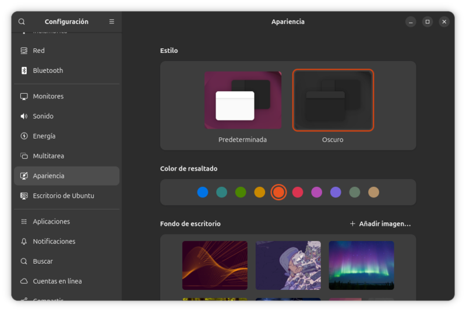466x312 pixels.
Task: Click the Escritorio de Ubuntu icon
Action: click(24, 196)
